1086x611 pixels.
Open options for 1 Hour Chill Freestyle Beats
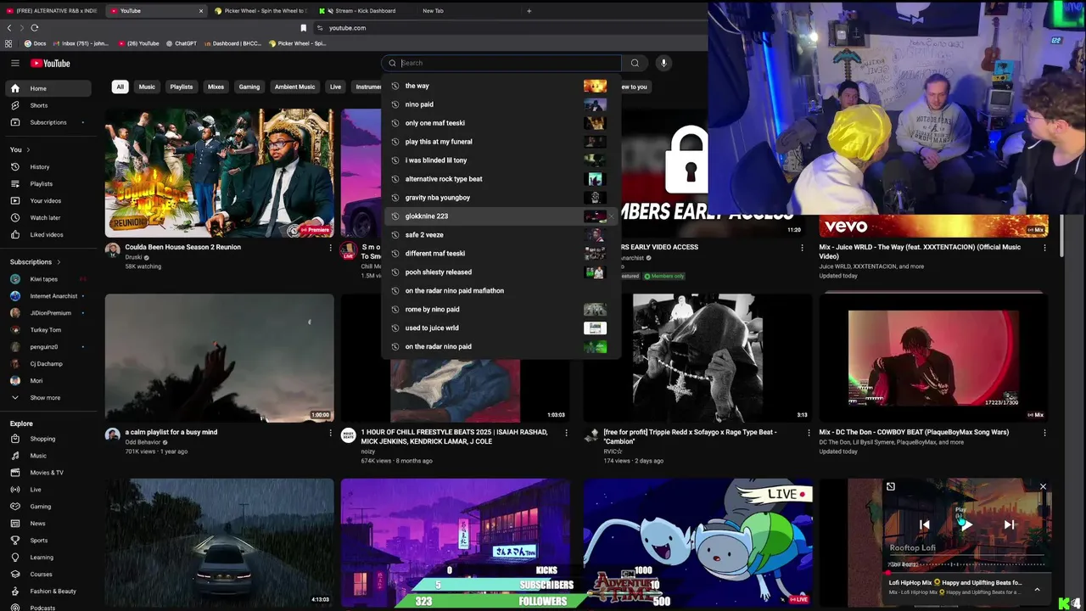(567, 433)
